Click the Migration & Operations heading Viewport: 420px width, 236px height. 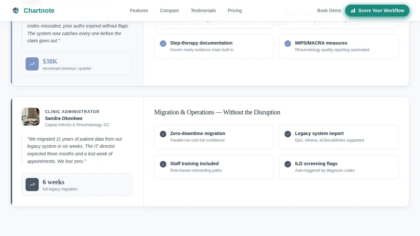tap(217, 112)
